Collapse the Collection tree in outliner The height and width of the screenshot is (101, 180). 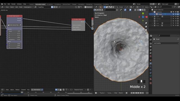tap(152, 12)
